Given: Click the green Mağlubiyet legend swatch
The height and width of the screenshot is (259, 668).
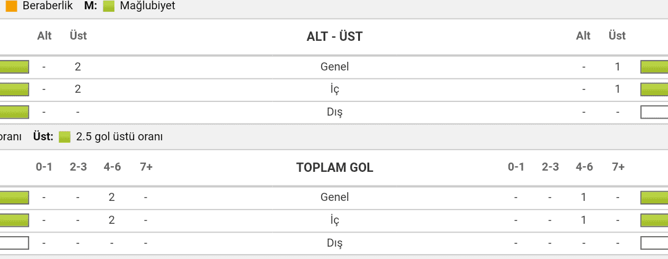Looking at the screenshot, I should pyautogui.click(x=109, y=6).
